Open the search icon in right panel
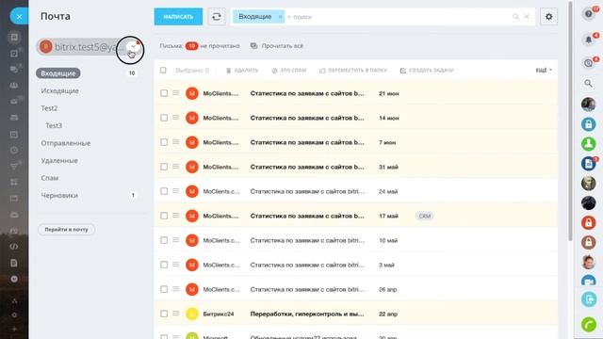This screenshot has height=339, width=603. point(588,83)
